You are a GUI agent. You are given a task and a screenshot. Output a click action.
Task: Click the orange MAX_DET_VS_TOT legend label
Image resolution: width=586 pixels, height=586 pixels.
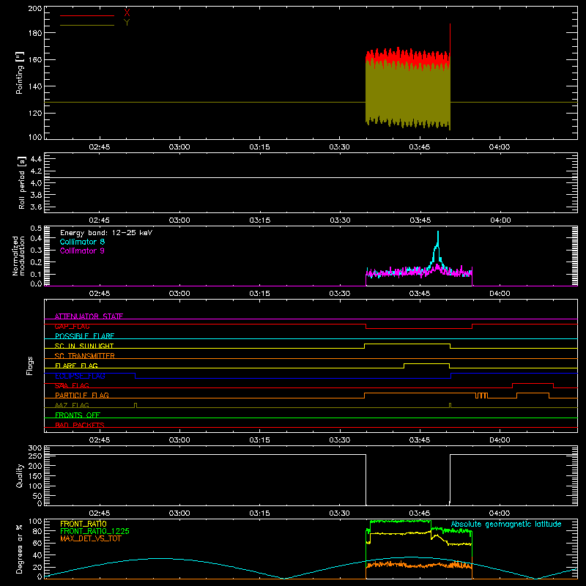90,538
